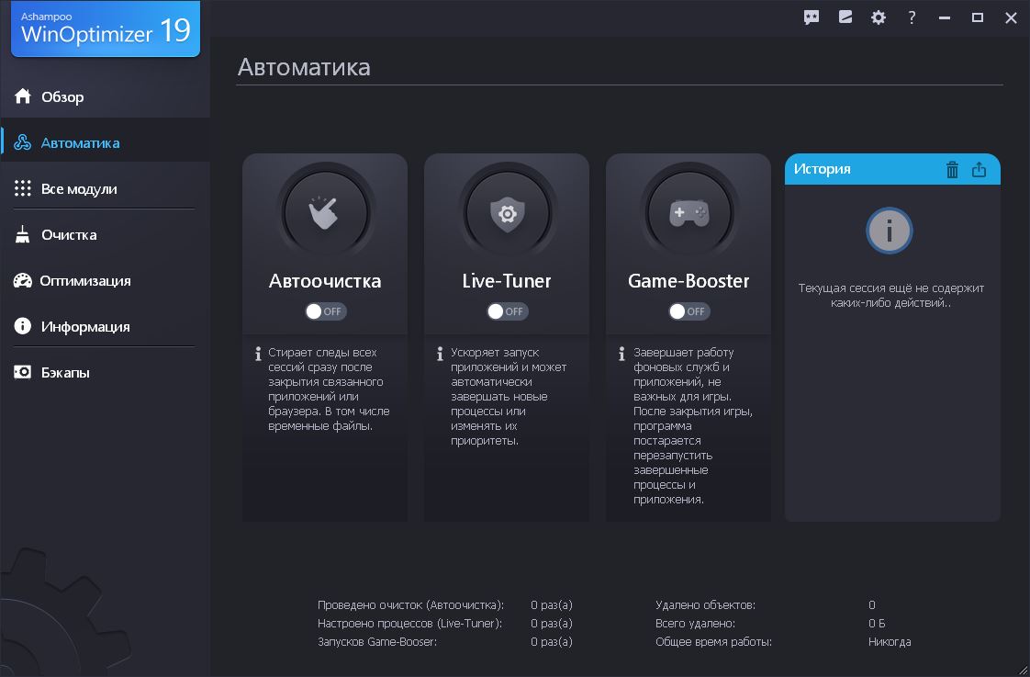Viewport: 1030px width, 677px height.
Task: Export history via the share icon
Action: (979, 169)
